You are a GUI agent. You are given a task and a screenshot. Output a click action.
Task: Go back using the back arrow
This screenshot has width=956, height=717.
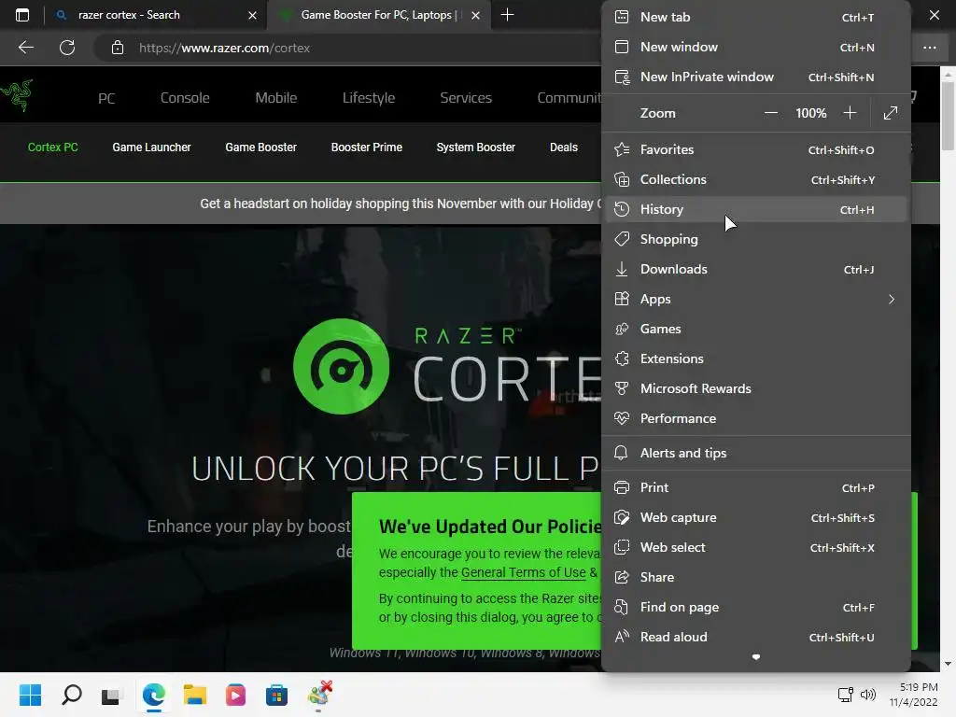(x=25, y=48)
